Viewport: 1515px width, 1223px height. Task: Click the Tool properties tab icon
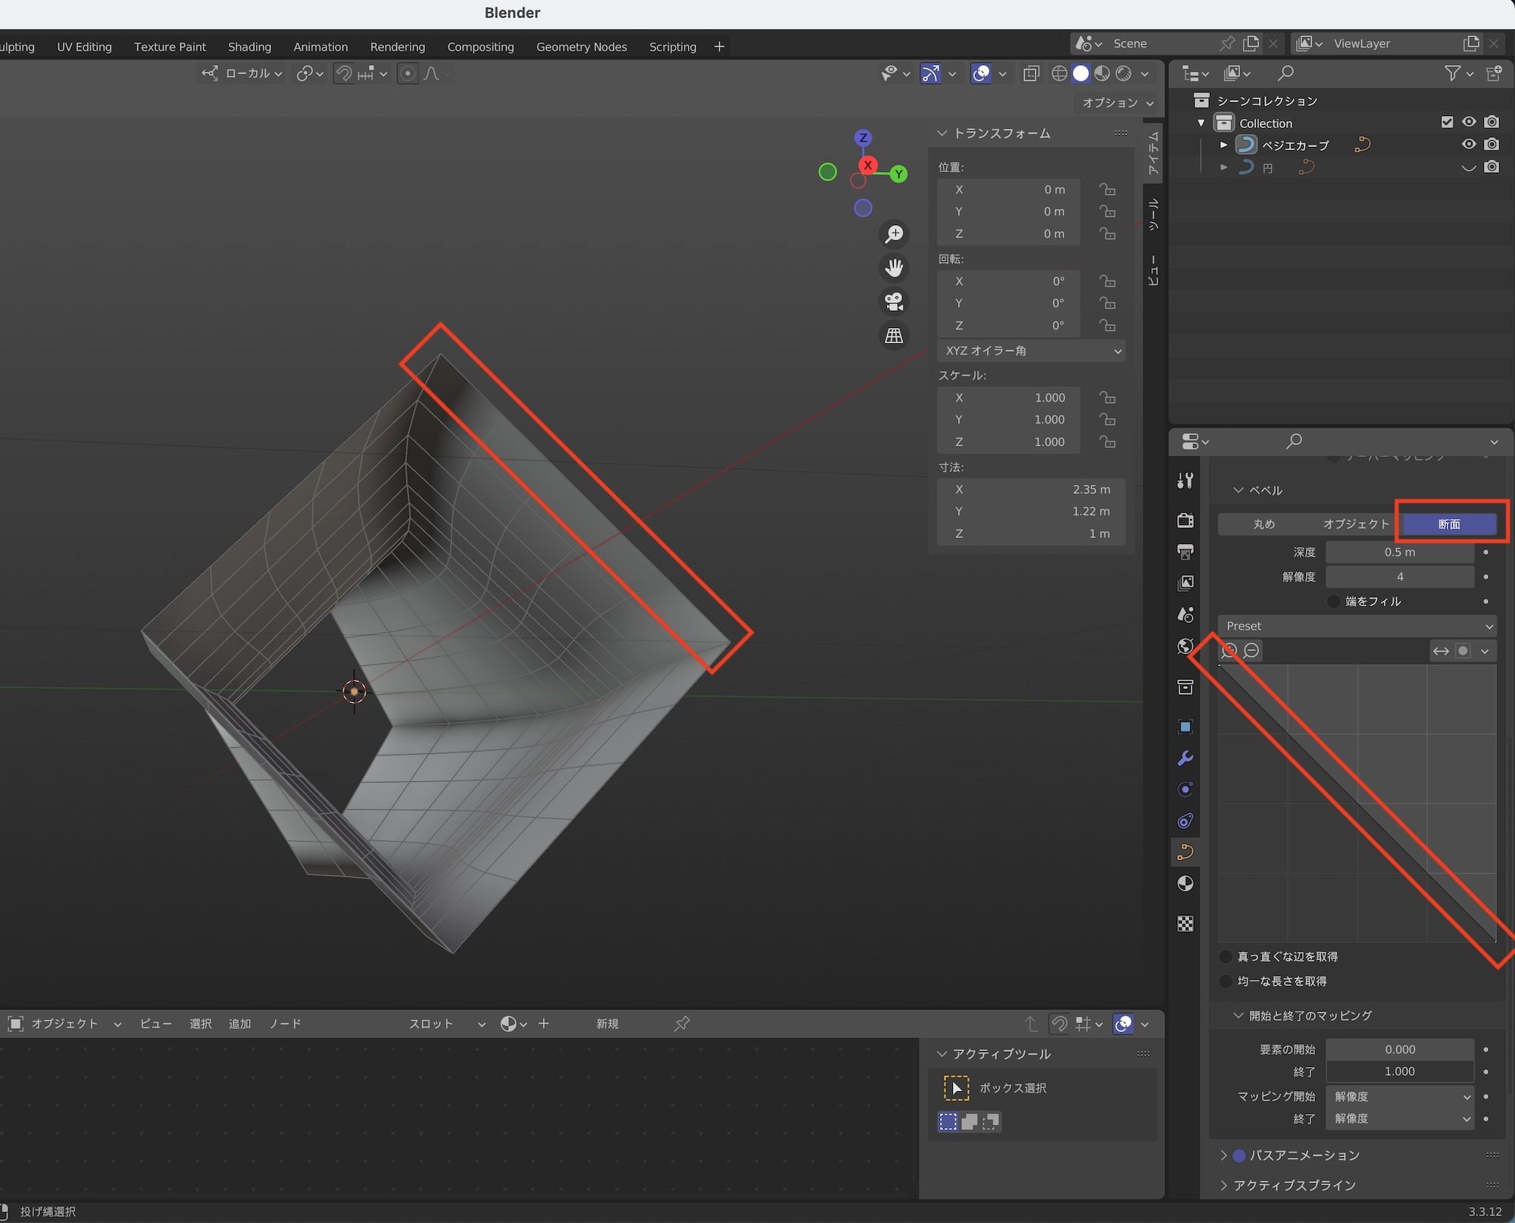1185,480
